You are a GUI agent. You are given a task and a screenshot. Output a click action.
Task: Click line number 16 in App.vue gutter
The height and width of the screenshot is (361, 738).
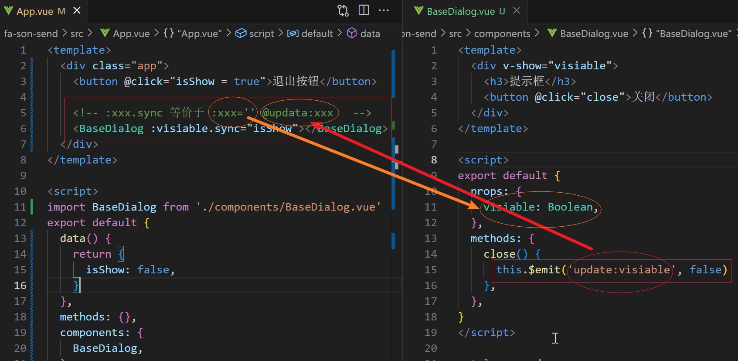tap(20, 286)
